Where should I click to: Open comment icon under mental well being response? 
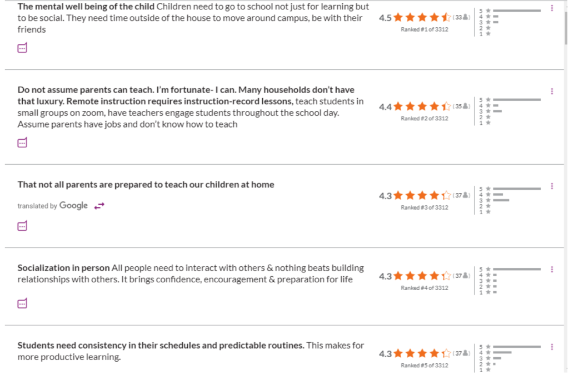pos(22,48)
